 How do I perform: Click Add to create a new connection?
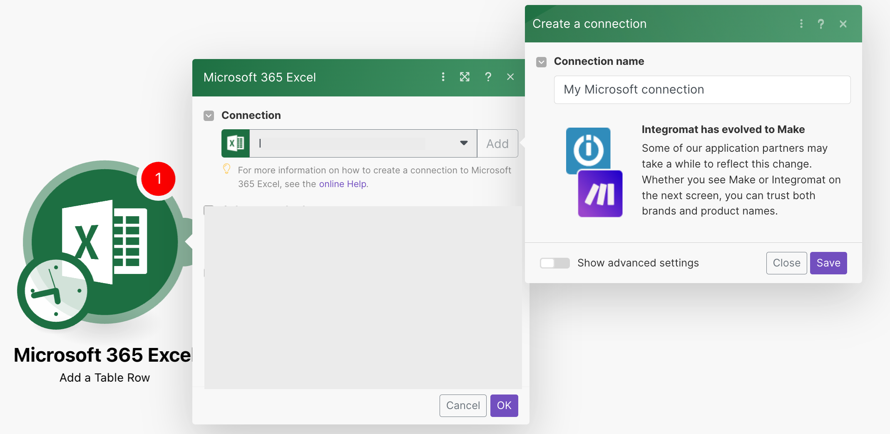tap(497, 143)
